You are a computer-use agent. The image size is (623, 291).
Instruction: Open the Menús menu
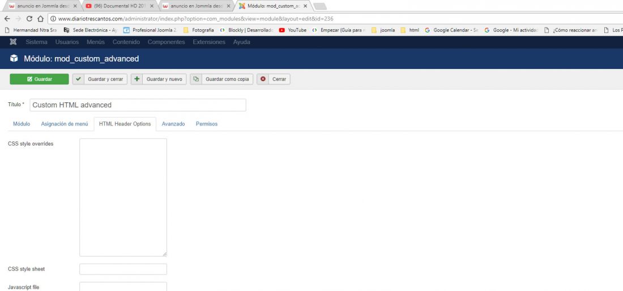[x=96, y=42]
